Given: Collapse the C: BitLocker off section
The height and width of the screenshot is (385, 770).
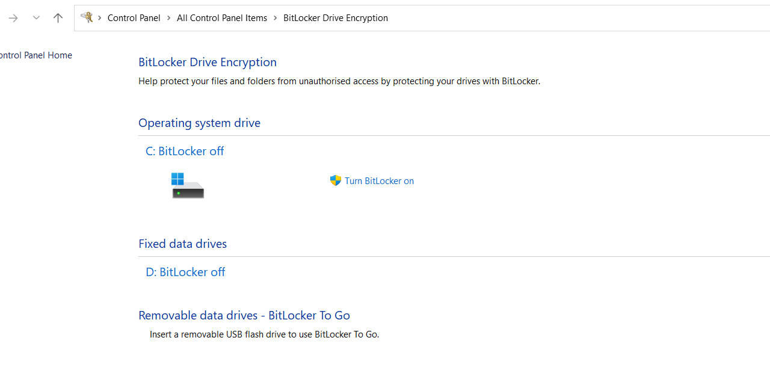Looking at the screenshot, I should click(x=185, y=151).
